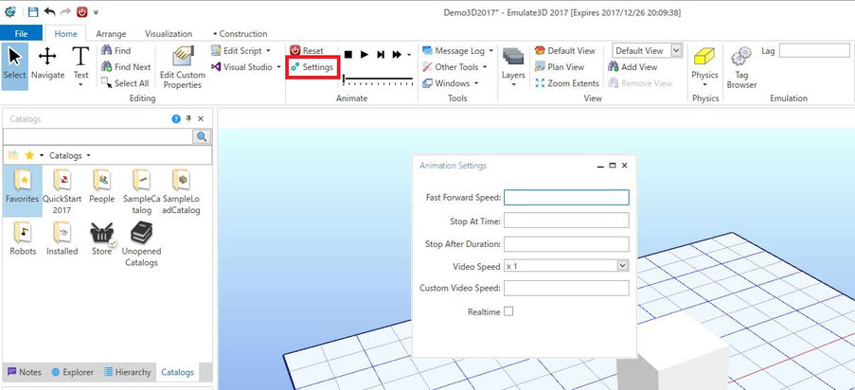Focus the Stop After Duration field
This screenshot has height=390, width=855.
[x=566, y=244]
